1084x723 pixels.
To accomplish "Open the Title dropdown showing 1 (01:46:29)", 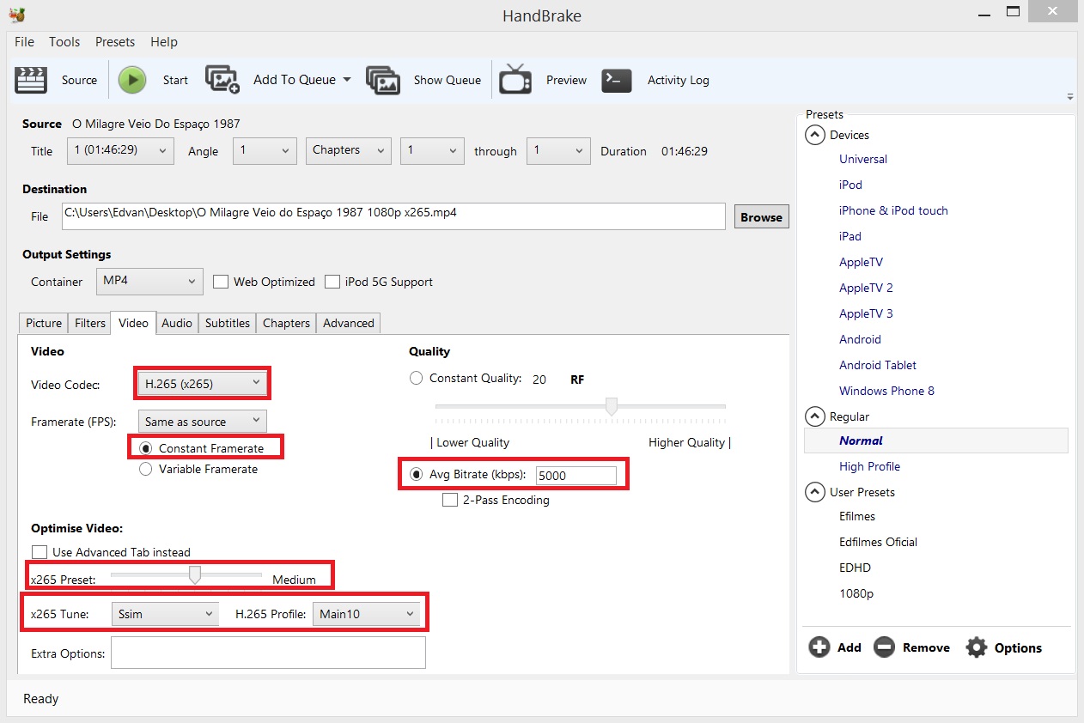I will [x=120, y=150].
